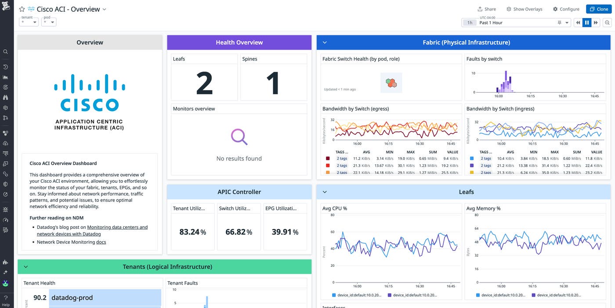The image size is (615, 308).
Task: Toggle Show Overlays option
Action: pos(524,9)
